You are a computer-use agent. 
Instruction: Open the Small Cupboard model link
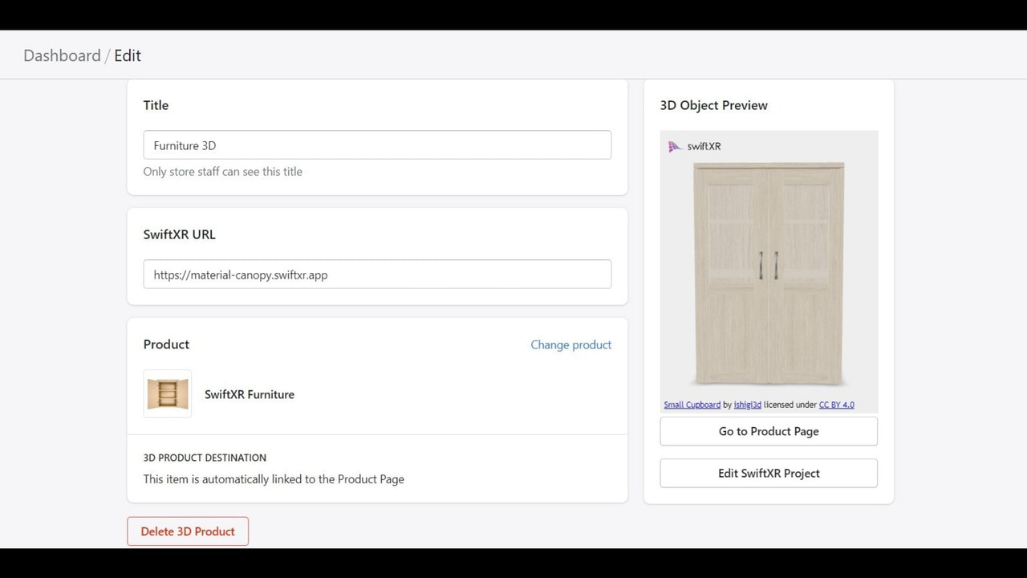pos(692,404)
